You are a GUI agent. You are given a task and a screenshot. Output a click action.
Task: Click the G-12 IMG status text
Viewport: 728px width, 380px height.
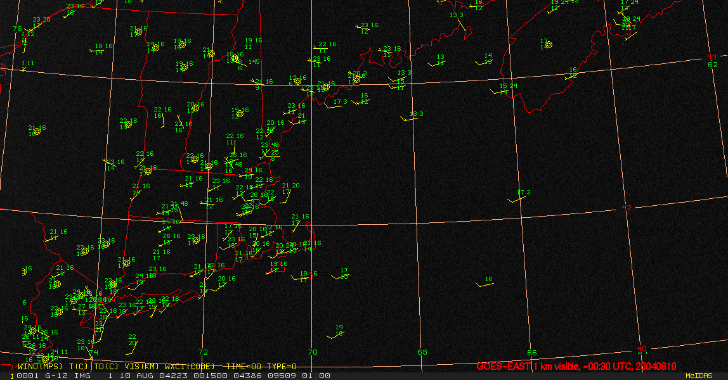pyautogui.click(x=68, y=376)
